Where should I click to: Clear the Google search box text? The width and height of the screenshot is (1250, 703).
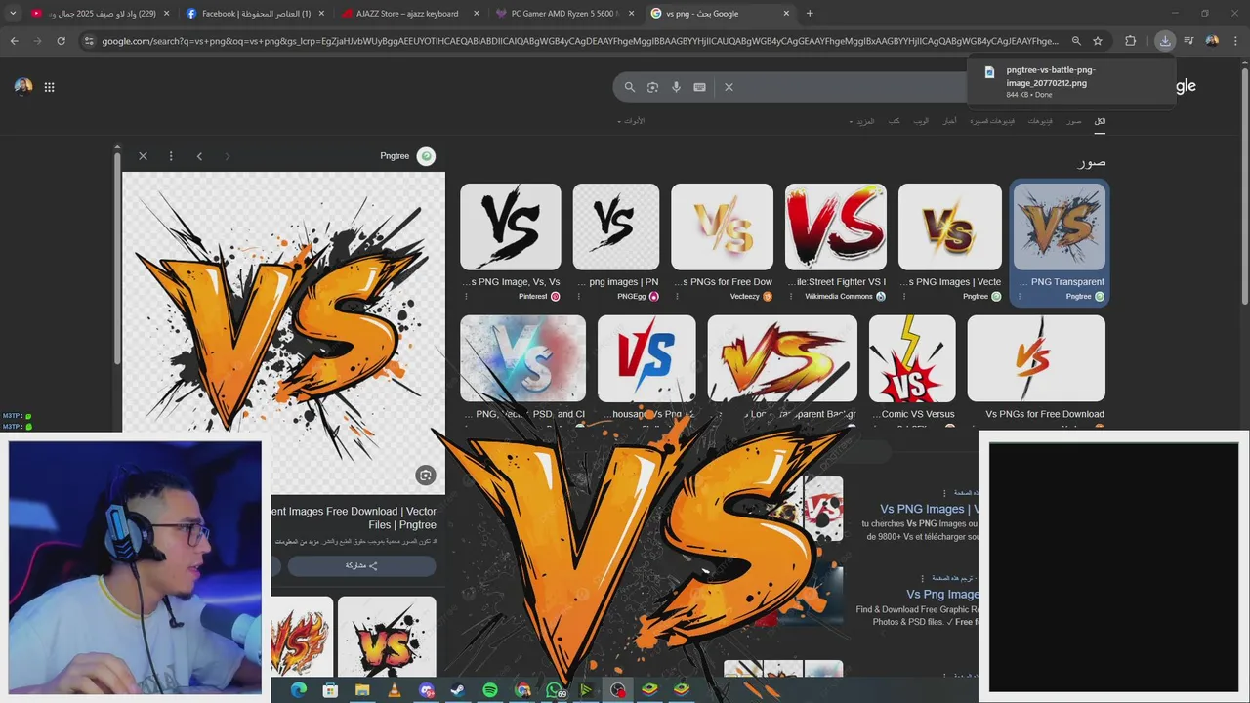(729, 87)
